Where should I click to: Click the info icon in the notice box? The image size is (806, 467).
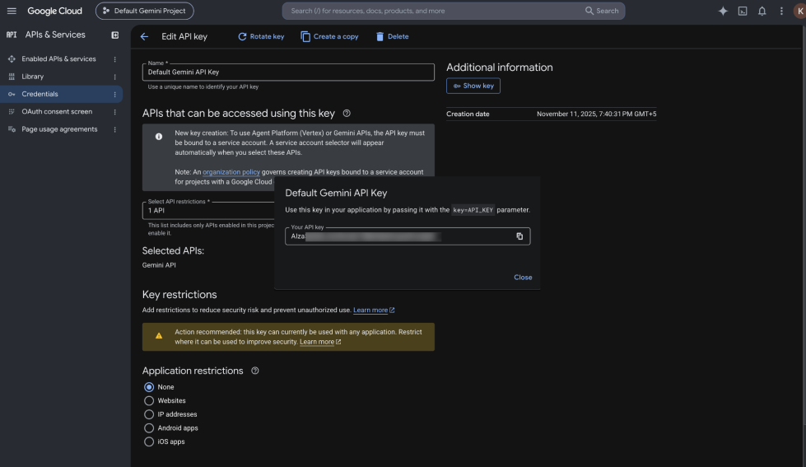[x=159, y=136]
